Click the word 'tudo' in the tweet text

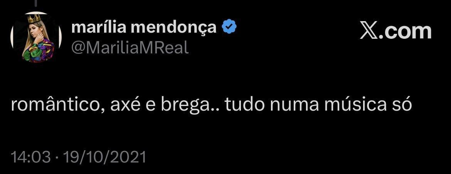tap(244, 104)
